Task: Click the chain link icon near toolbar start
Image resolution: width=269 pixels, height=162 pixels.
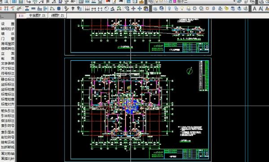Action: [x=19, y=9]
